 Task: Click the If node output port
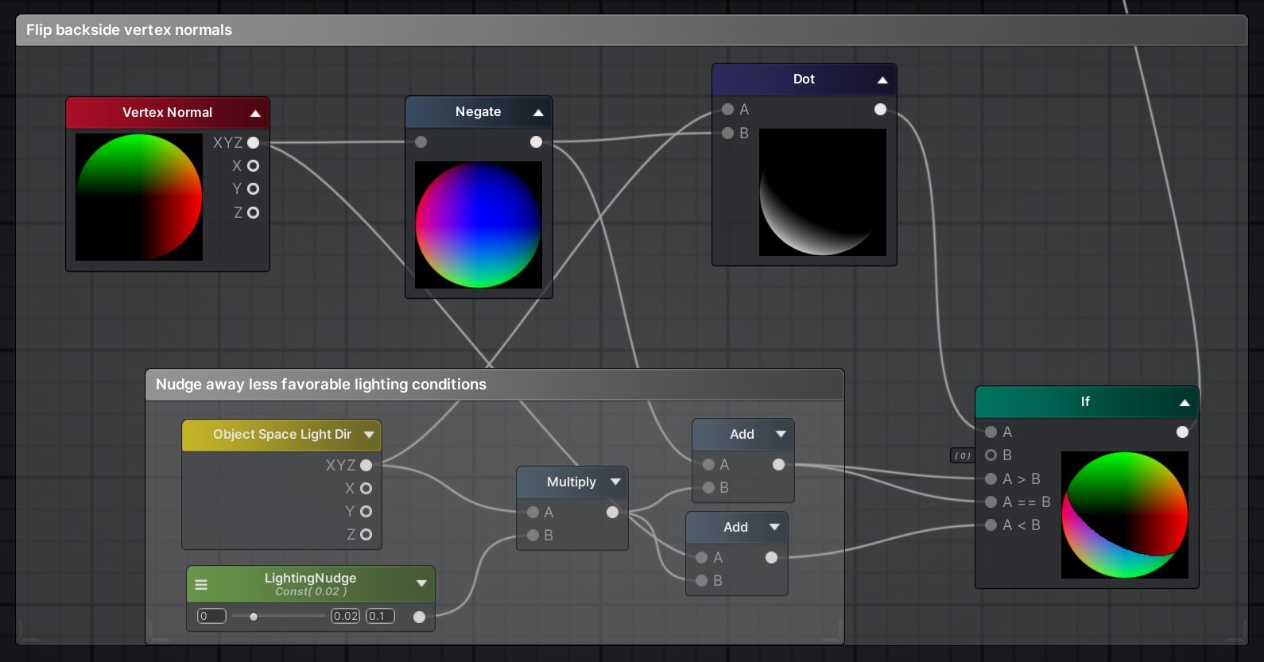click(x=1182, y=432)
